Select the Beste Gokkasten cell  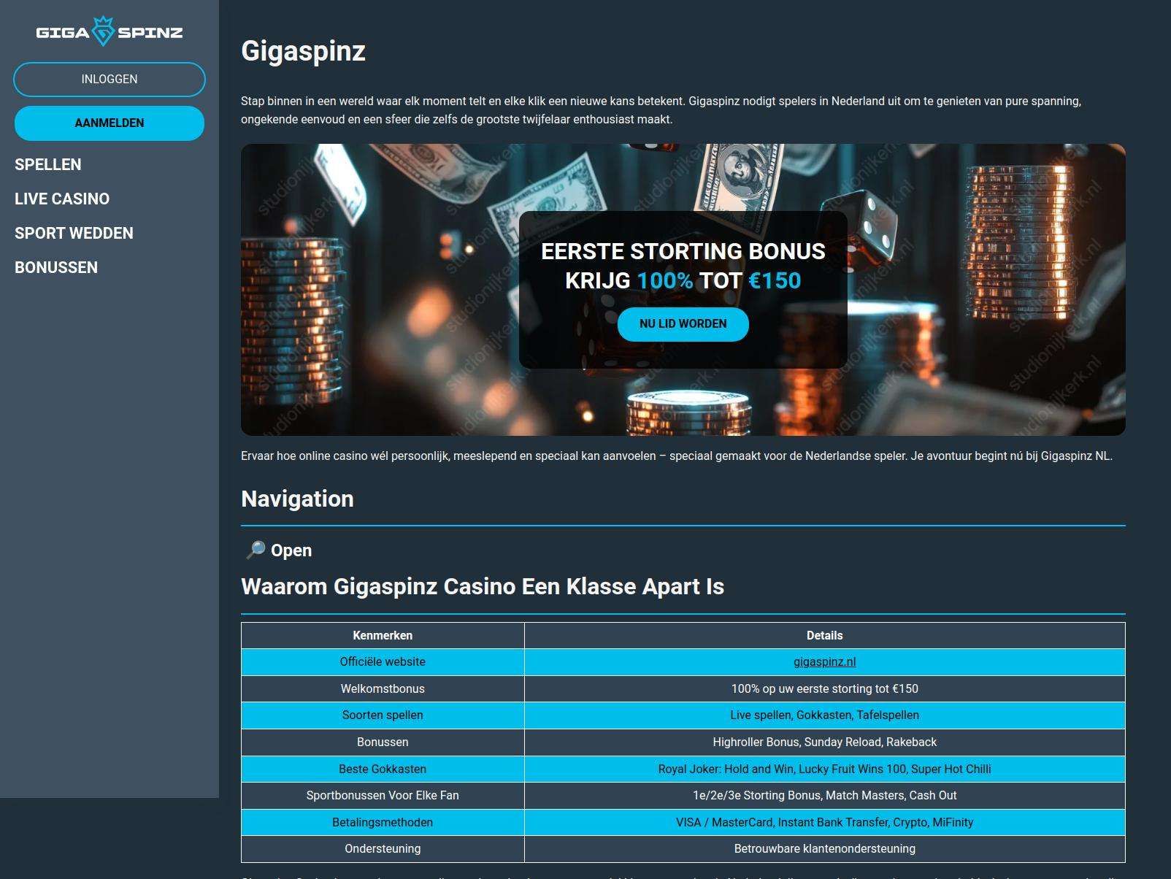click(x=383, y=769)
